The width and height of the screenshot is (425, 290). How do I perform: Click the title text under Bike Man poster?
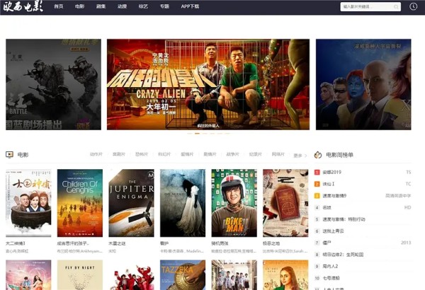[x=220, y=243]
